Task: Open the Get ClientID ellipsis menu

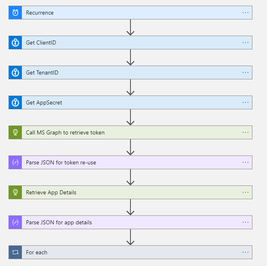Action: [x=245, y=43]
